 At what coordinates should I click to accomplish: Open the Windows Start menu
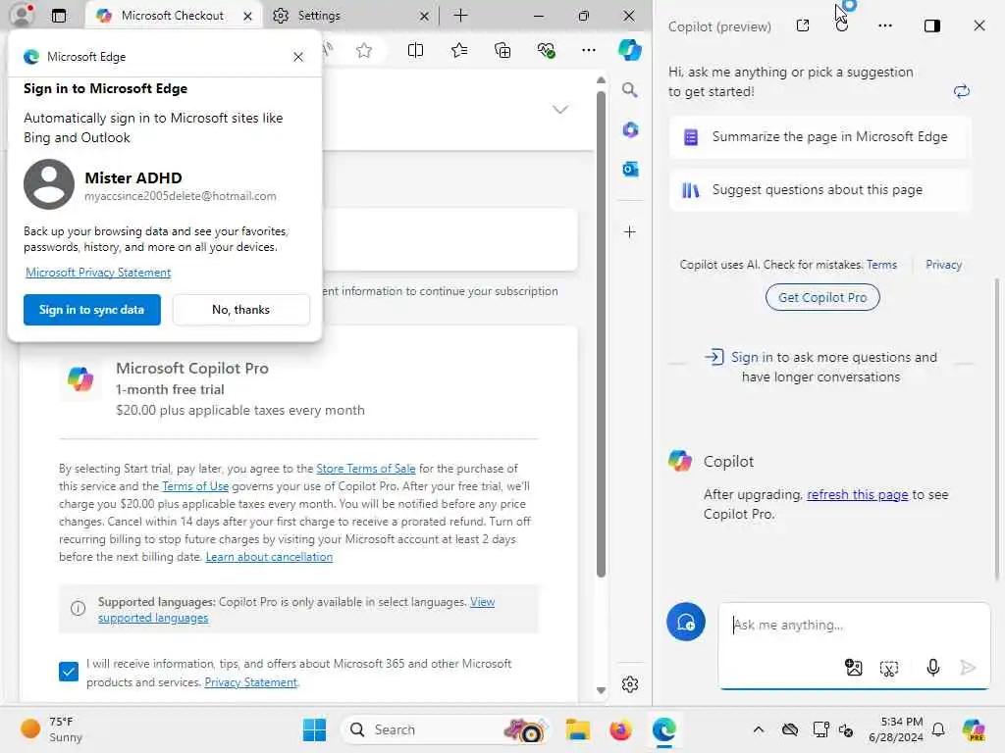314,729
